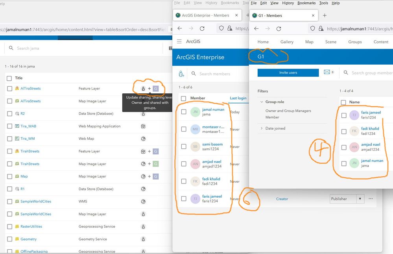
Task: Click the sharing icon on the SampleWorldCities WMS row
Action: click(x=143, y=202)
